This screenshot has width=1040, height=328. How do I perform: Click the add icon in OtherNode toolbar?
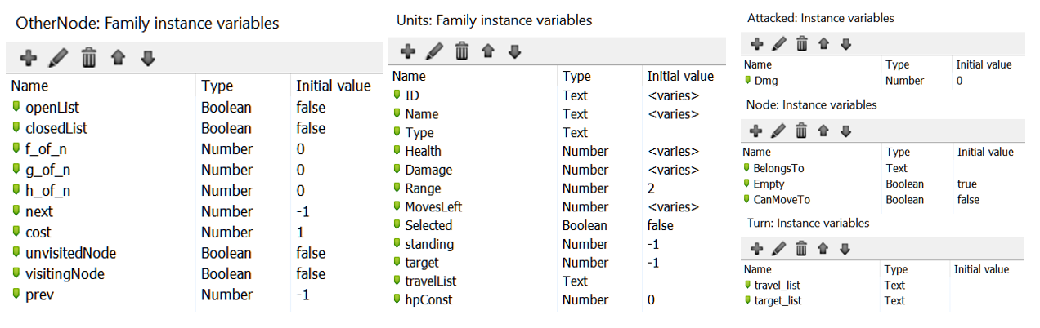point(28,58)
